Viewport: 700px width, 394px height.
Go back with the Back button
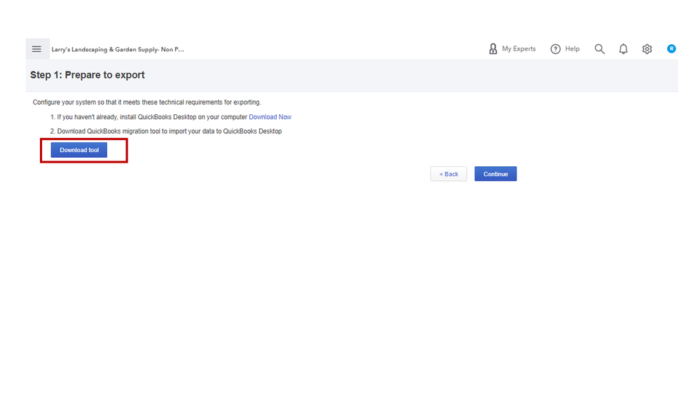[448, 174]
